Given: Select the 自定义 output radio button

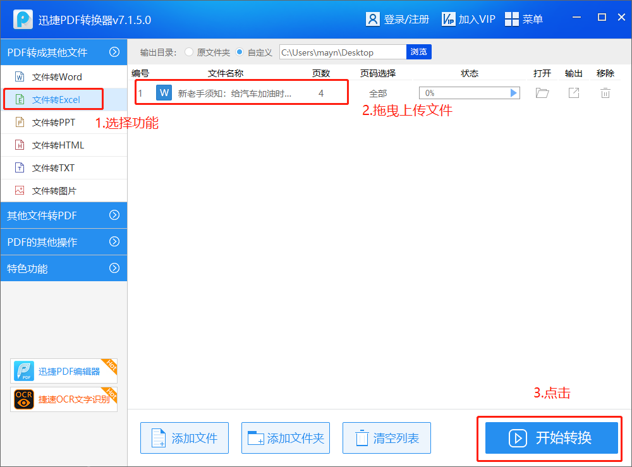Looking at the screenshot, I should point(240,52).
